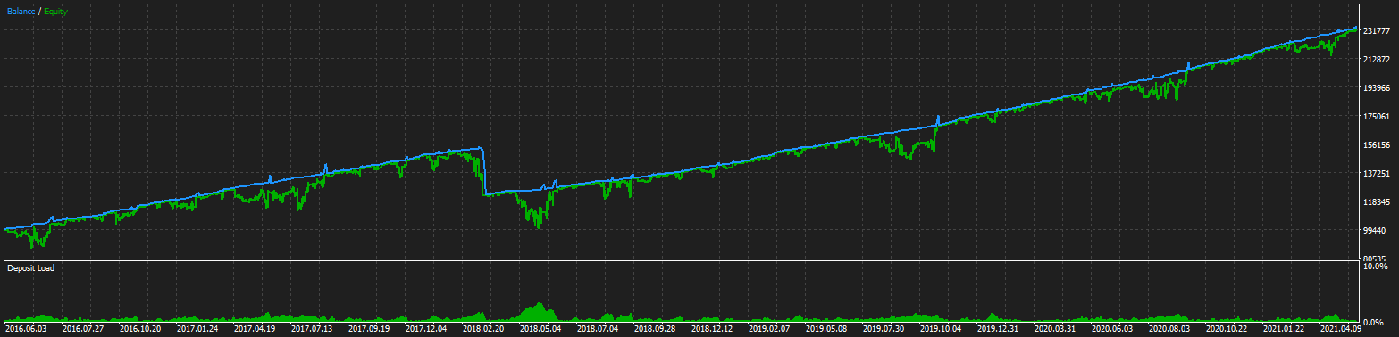Viewport: 1399px width, 337px height.
Task: Click the 2018.12.12 date label
Action: (x=713, y=329)
